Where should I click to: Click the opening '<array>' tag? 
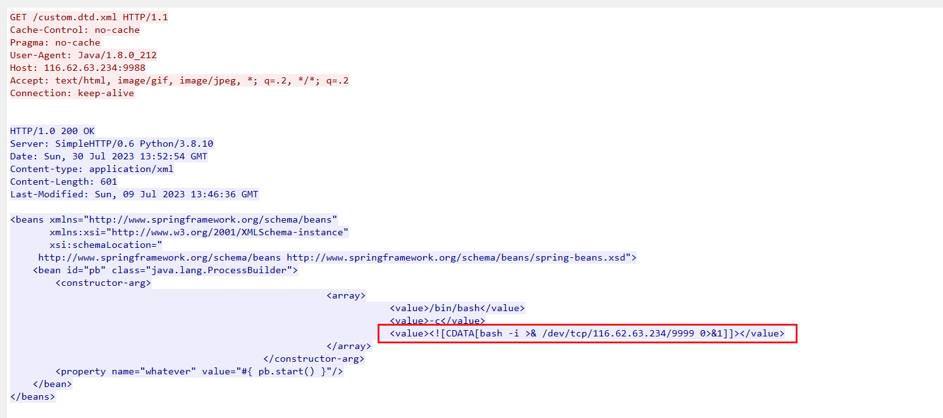[346, 295]
